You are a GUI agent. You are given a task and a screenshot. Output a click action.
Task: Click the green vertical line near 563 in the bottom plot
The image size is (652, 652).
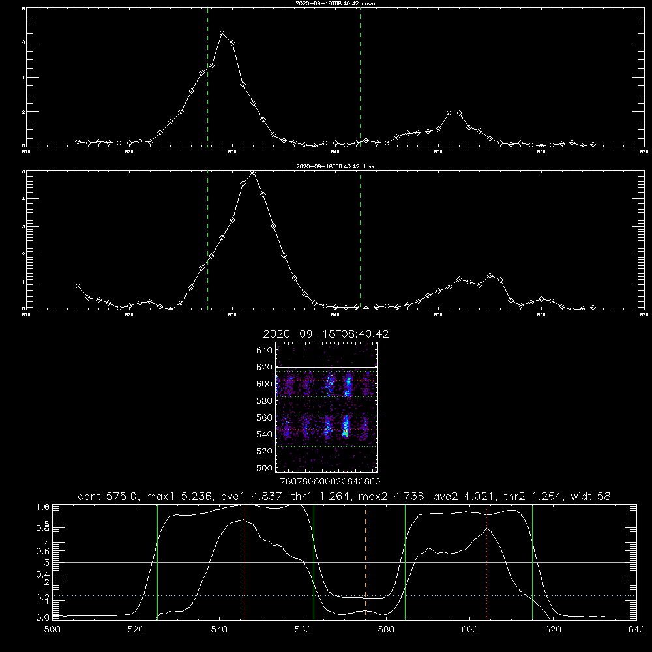(314, 561)
